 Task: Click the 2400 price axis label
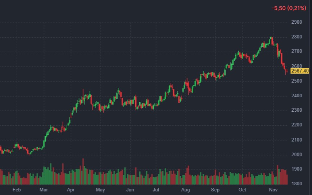[x=297, y=96]
